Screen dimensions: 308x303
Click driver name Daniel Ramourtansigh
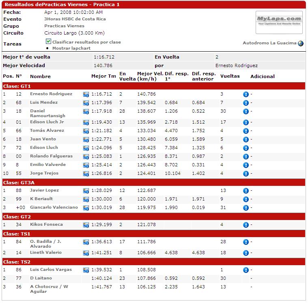point(47,113)
